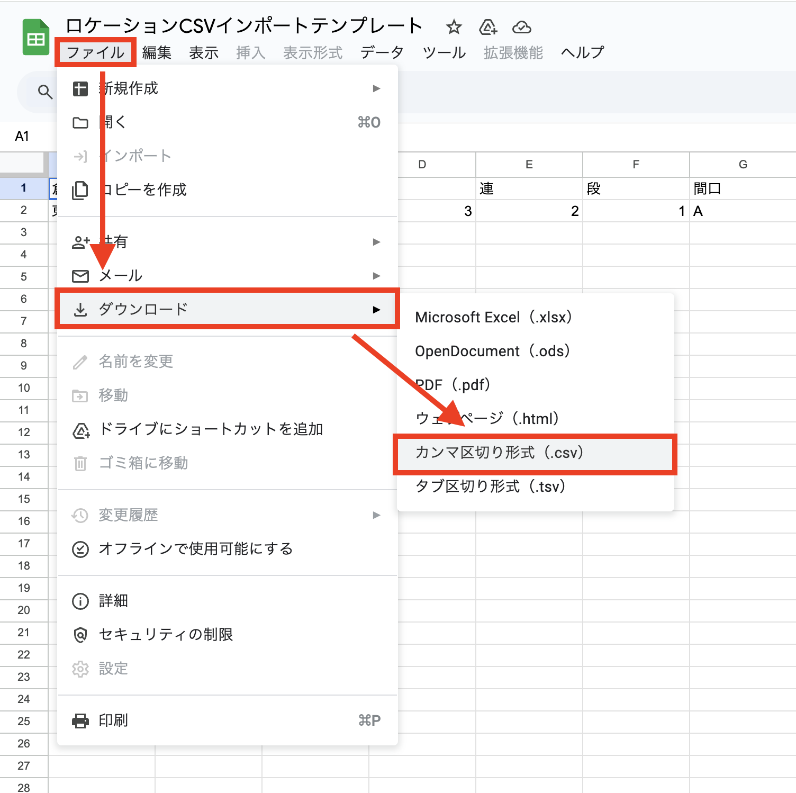796x793 pixels.
Task: Click the search magnifier icon
Action: coord(45,92)
